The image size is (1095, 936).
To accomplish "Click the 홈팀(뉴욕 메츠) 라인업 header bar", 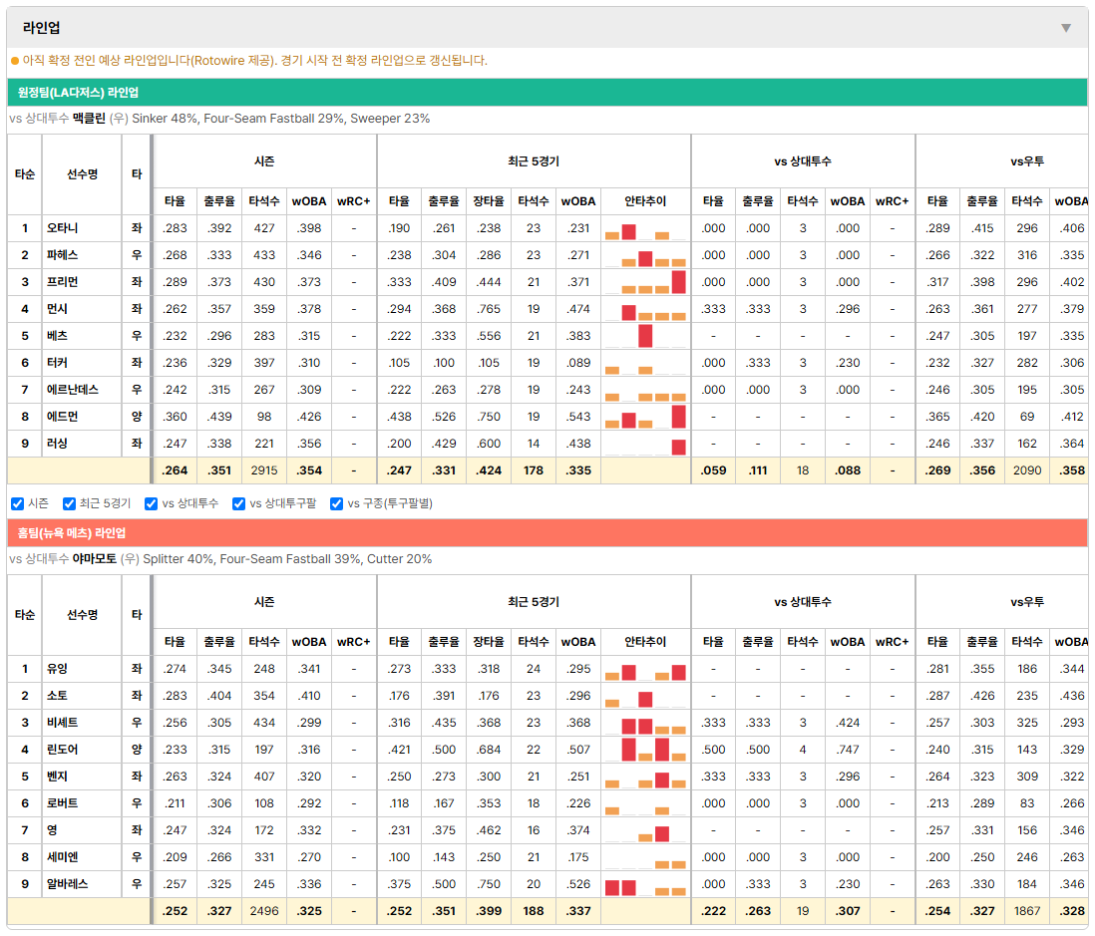I will pyautogui.click(x=547, y=533).
